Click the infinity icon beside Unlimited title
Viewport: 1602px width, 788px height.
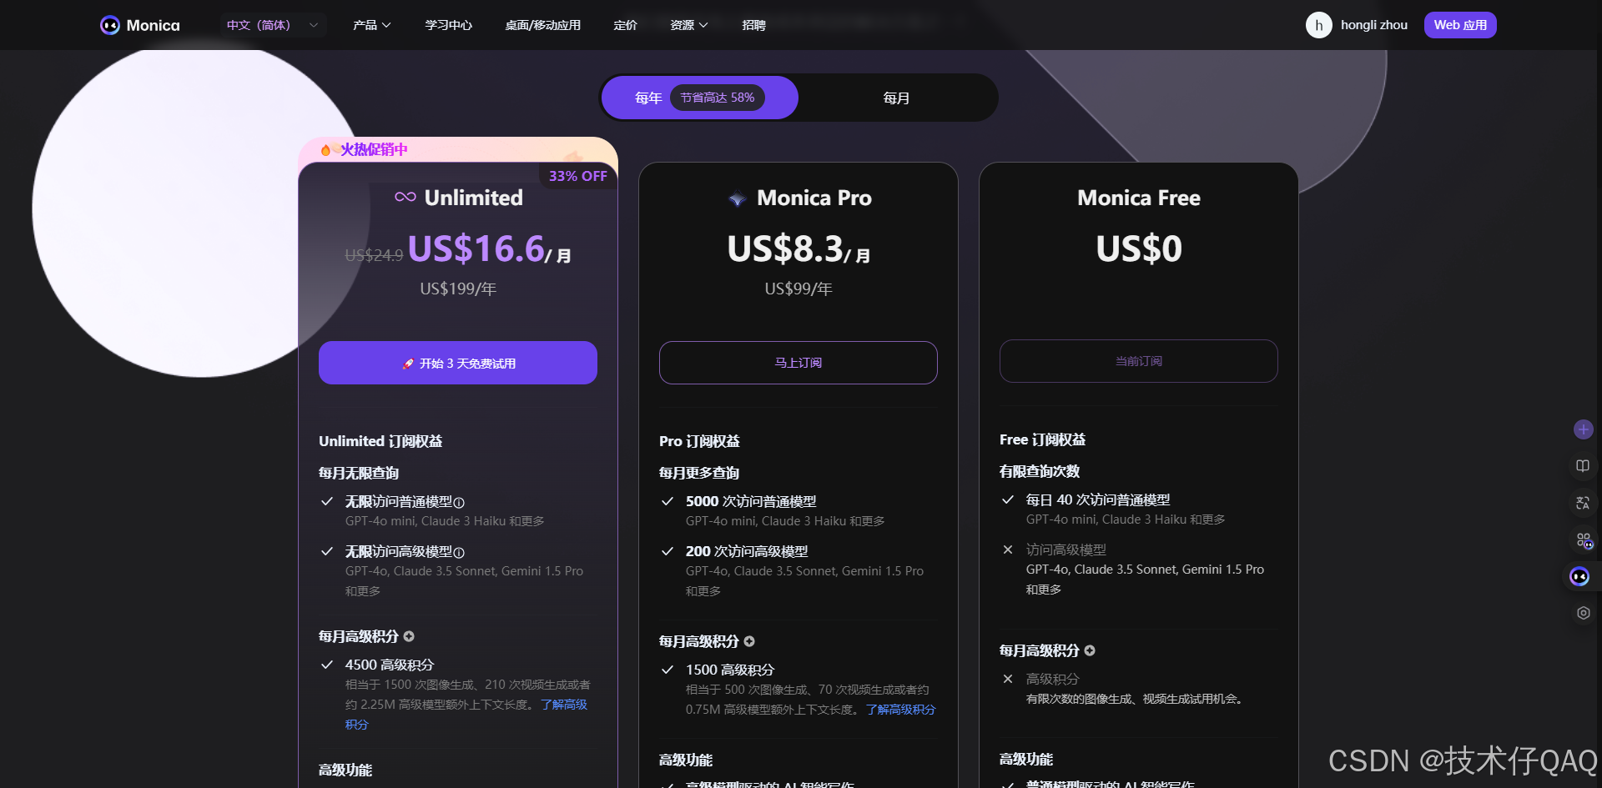[406, 197]
